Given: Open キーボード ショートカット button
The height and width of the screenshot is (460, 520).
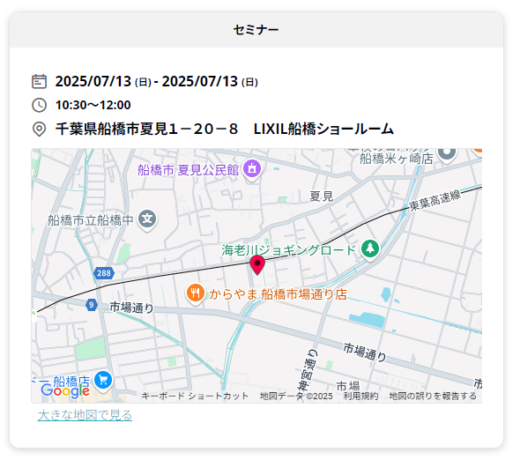Looking at the screenshot, I should [195, 396].
